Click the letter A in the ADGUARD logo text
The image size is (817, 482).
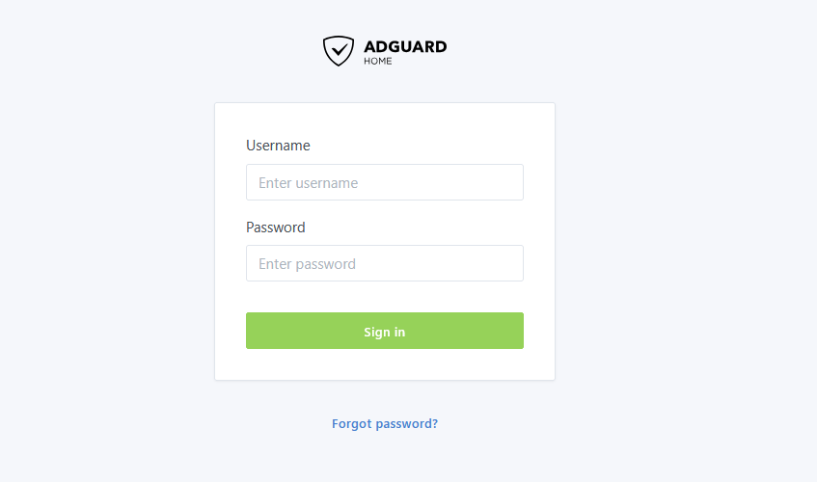[370, 46]
